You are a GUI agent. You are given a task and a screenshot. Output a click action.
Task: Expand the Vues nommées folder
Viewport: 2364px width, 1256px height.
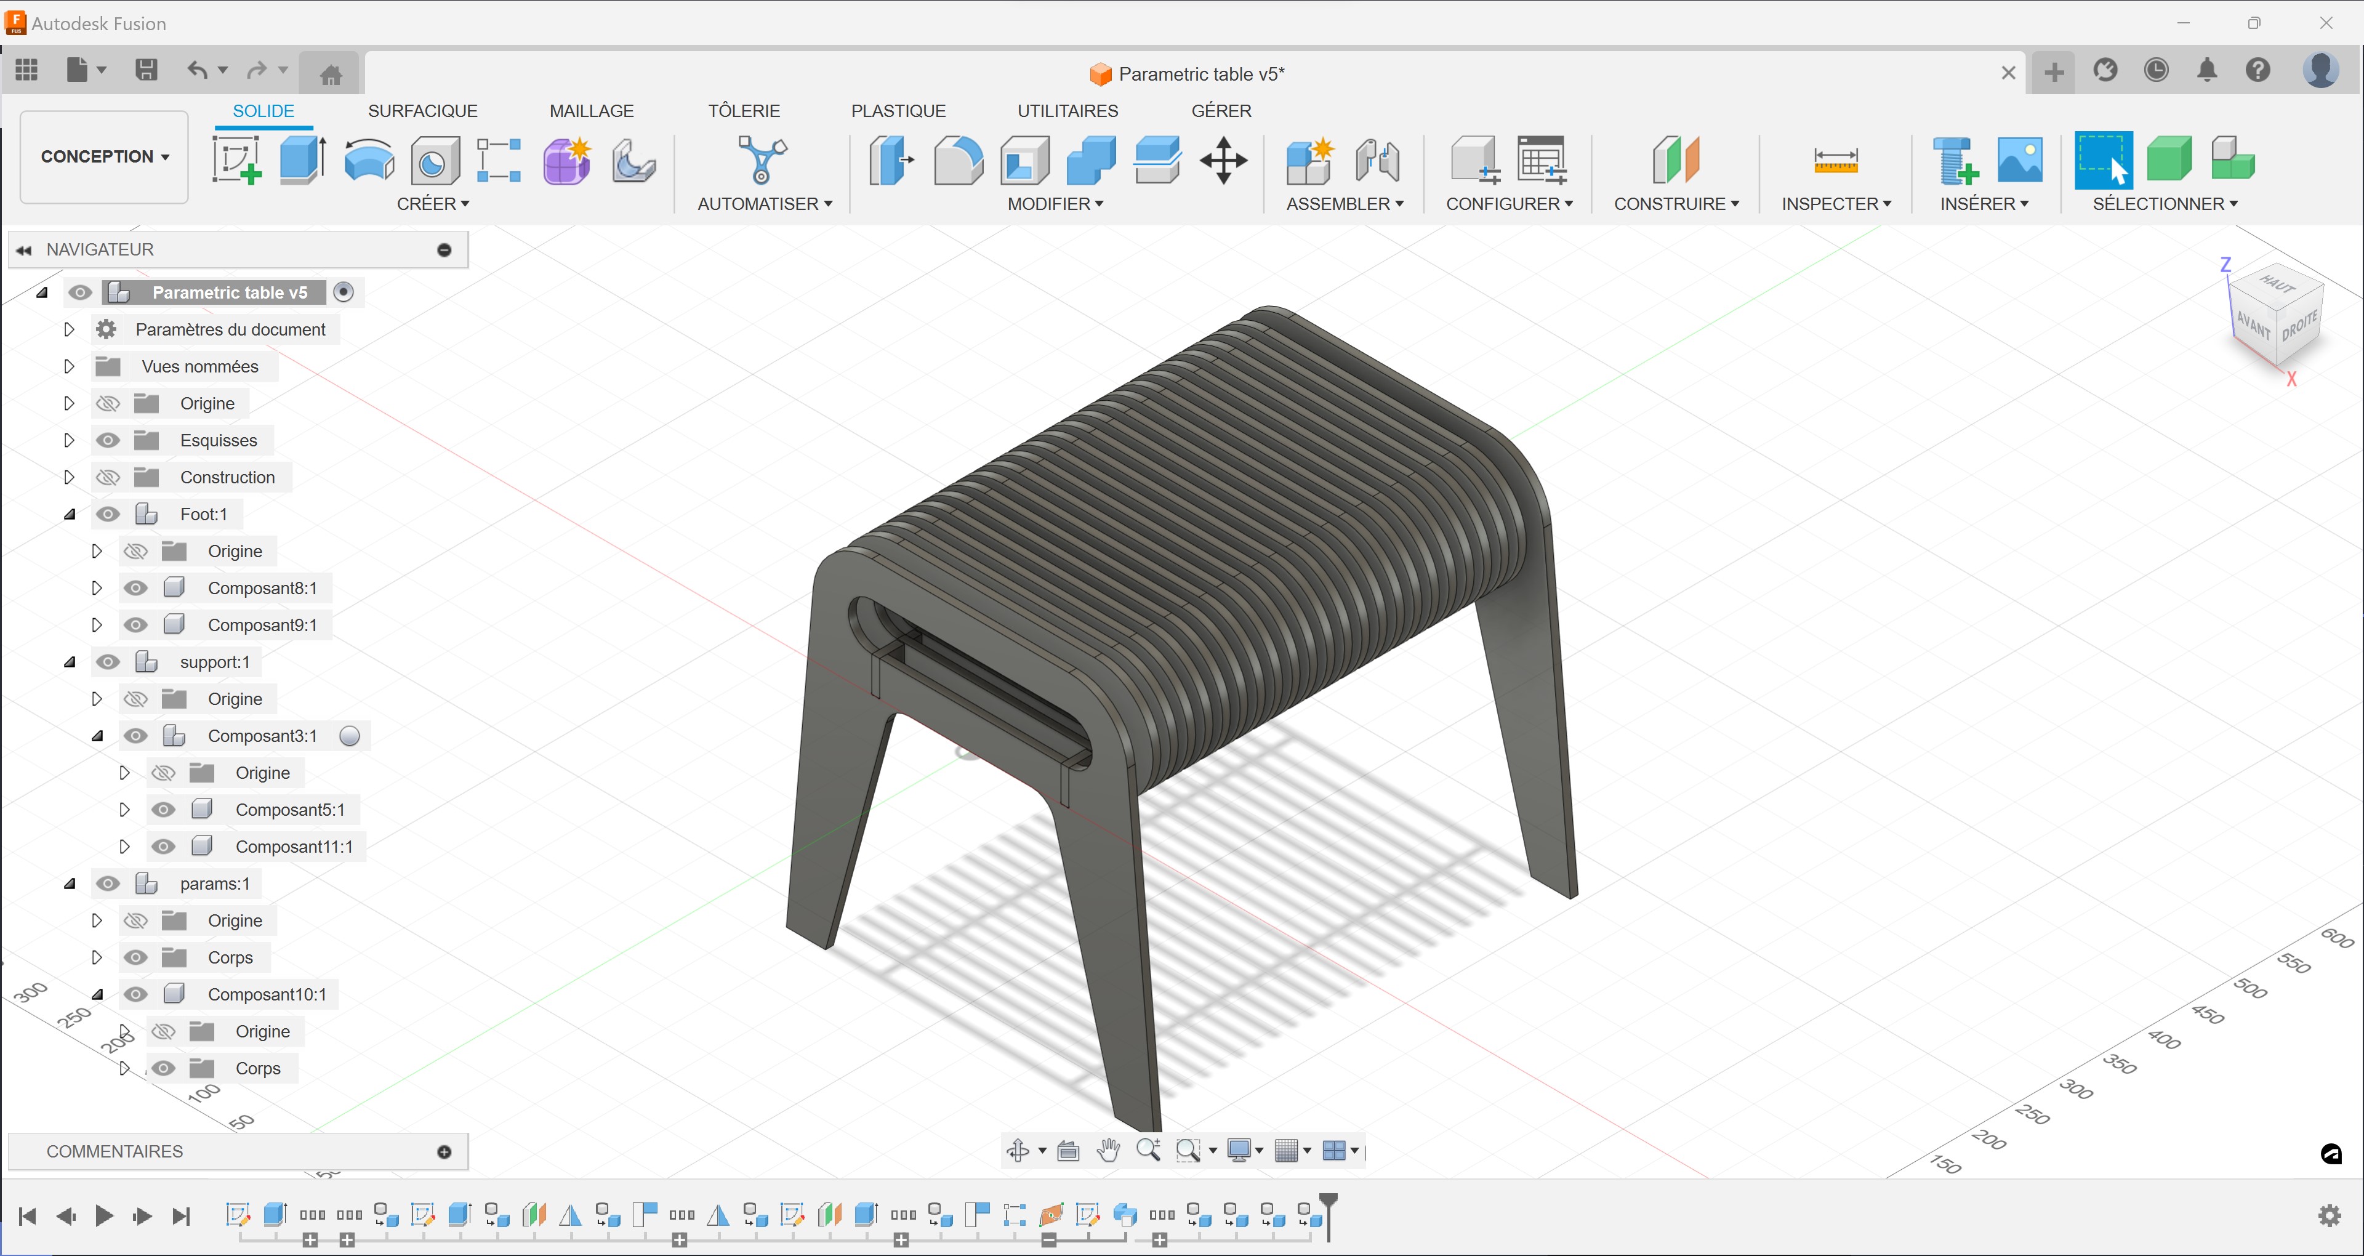pyautogui.click(x=69, y=366)
